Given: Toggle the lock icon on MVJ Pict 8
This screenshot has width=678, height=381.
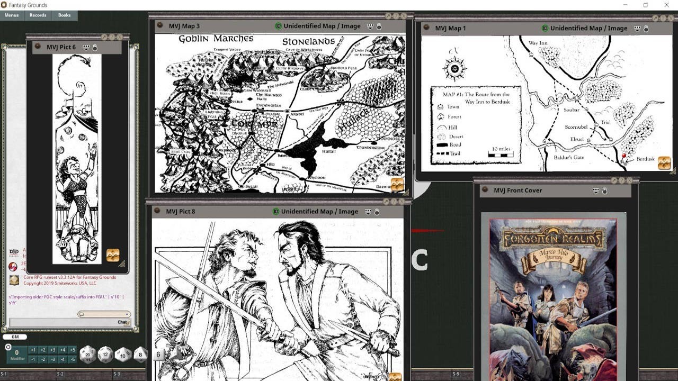Looking at the screenshot, I should click(377, 212).
